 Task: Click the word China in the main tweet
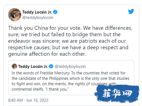point(41,28)
